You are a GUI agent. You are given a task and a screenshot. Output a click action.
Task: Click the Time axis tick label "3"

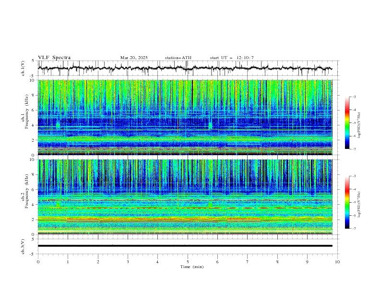click(x=128, y=262)
